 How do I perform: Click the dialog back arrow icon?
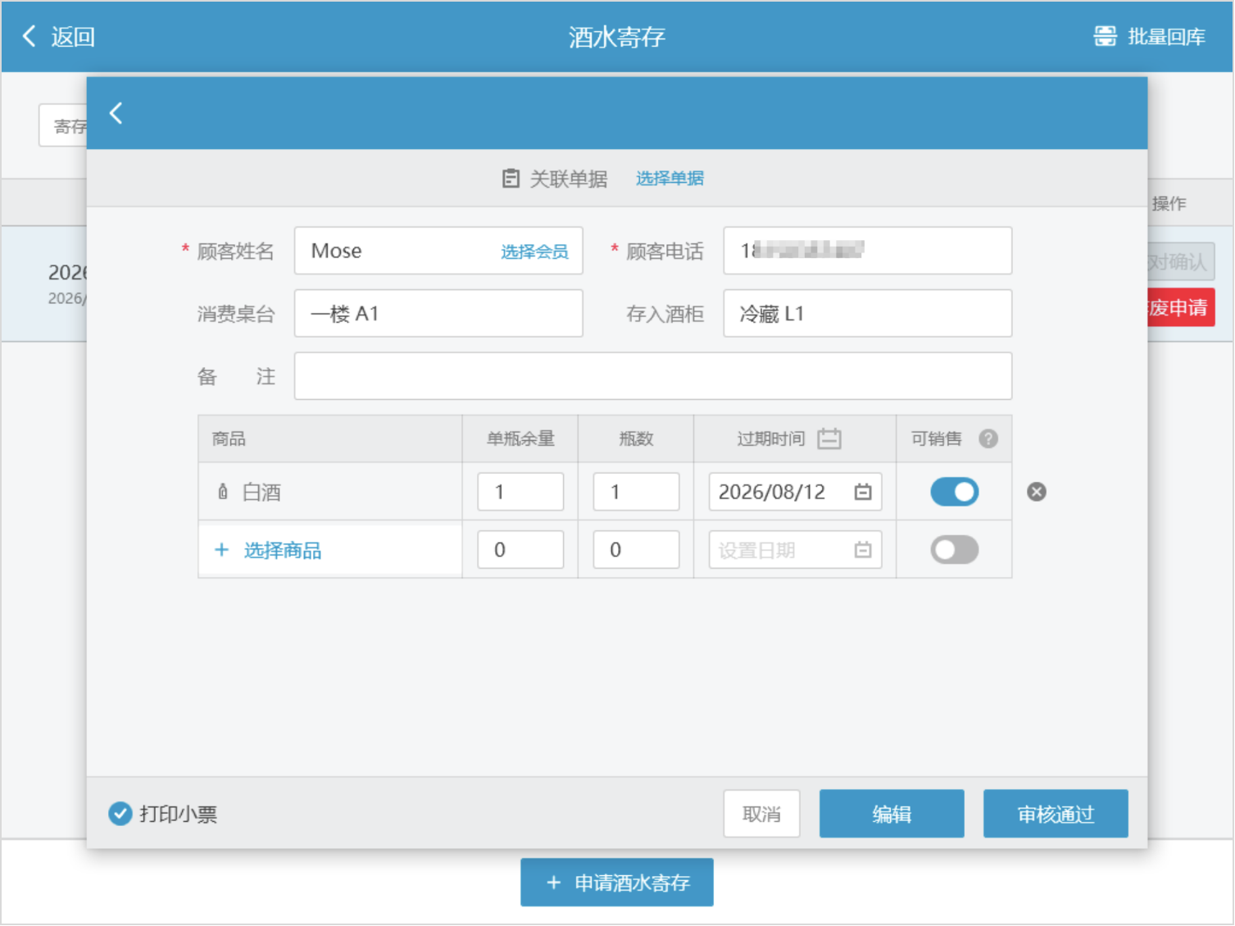(x=116, y=113)
